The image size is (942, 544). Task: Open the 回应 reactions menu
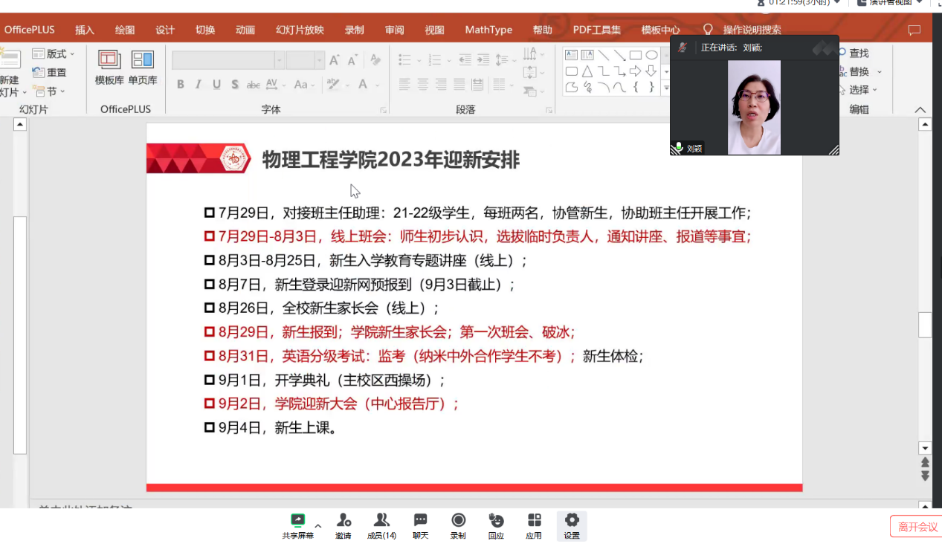click(496, 525)
